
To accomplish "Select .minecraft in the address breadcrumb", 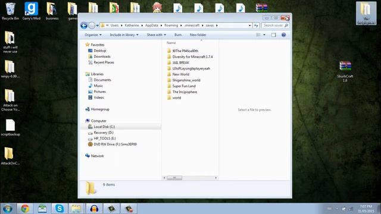I will 192,25.
